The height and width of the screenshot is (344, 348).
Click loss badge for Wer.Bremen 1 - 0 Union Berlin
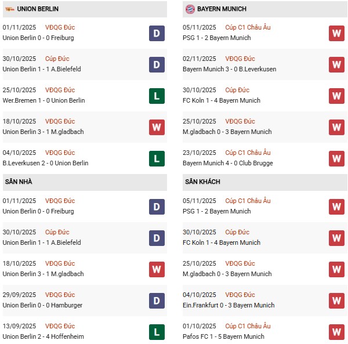[x=157, y=96]
